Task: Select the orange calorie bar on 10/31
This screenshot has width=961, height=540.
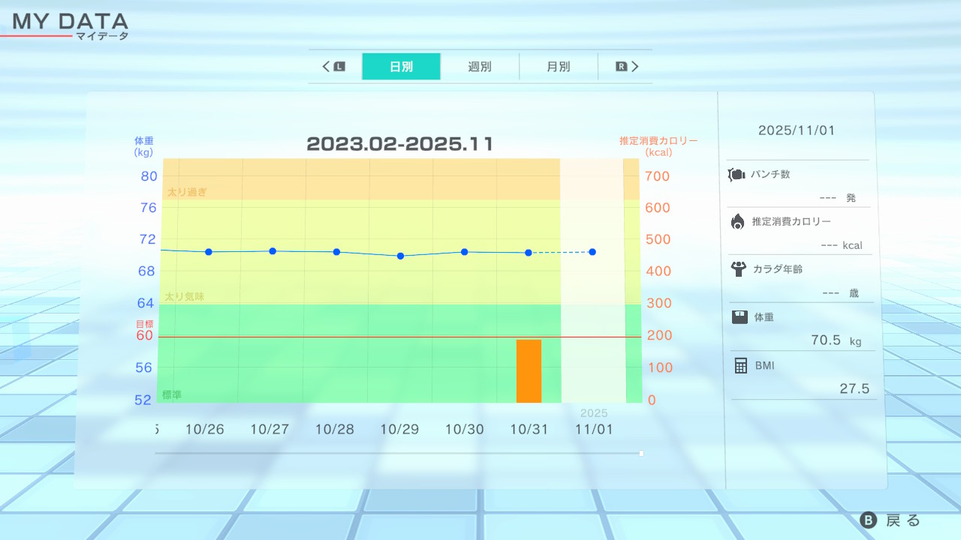Action: tap(529, 371)
